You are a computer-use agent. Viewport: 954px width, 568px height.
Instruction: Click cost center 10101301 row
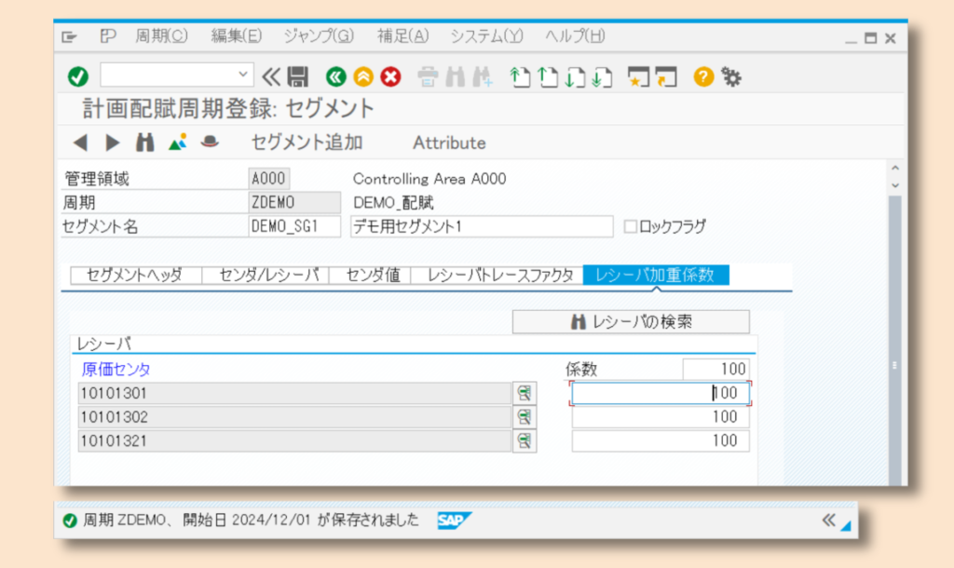pyautogui.click(x=294, y=394)
